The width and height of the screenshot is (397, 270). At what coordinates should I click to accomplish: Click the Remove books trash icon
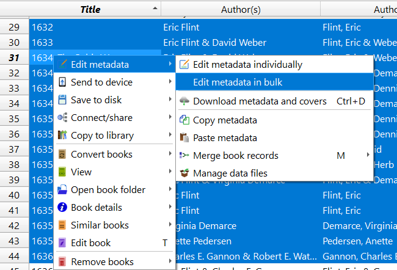tap(62, 261)
